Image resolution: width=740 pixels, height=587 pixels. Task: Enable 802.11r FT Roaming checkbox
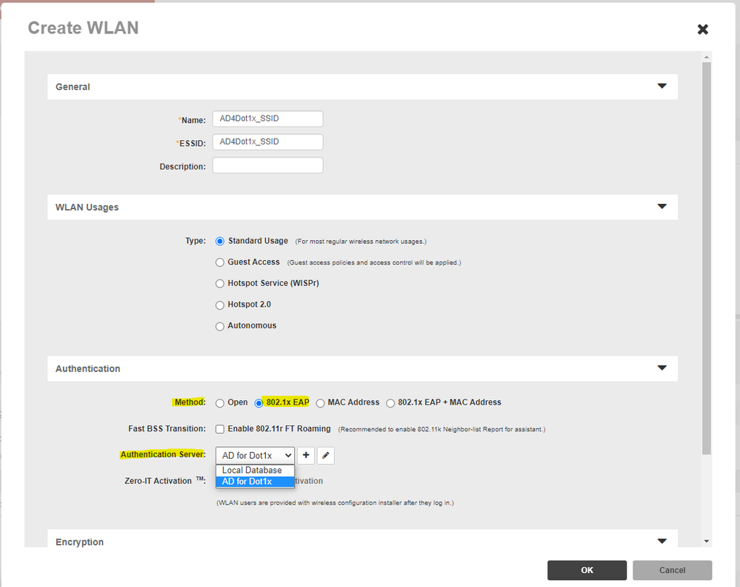220,429
